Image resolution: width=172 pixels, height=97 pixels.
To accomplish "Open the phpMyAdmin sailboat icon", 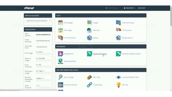I will (60, 54).
